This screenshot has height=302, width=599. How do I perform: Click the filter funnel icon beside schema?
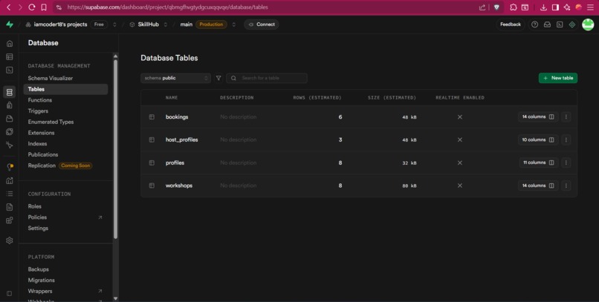click(218, 78)
